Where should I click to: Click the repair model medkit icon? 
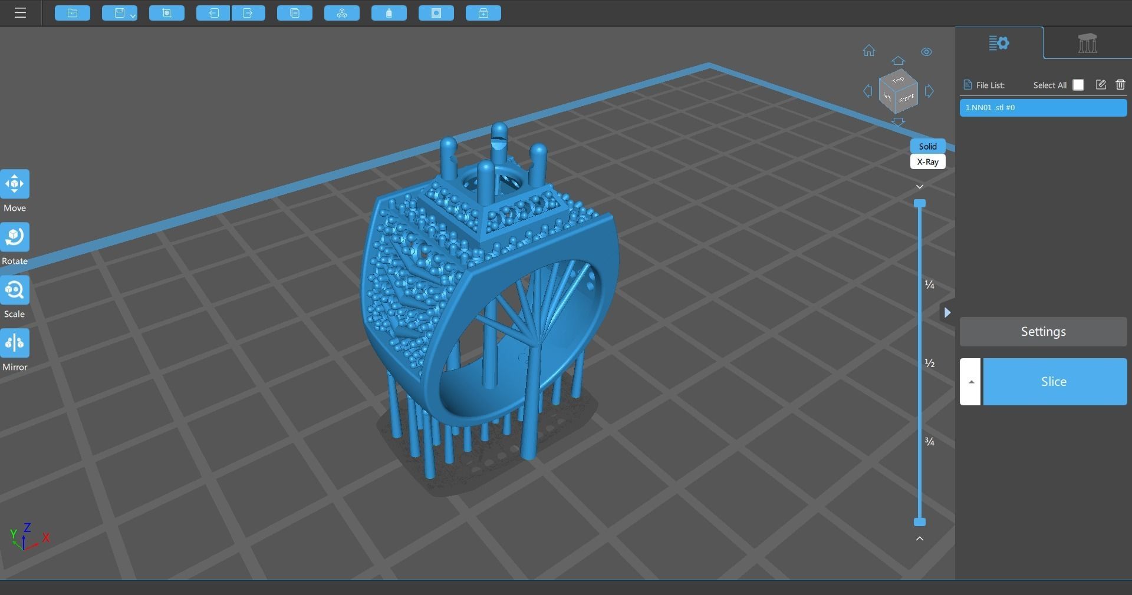pyautogui.click(x=483, y=13)
